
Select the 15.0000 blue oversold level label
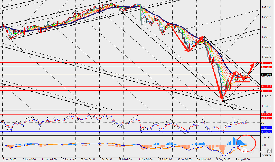tap(266, 132)
